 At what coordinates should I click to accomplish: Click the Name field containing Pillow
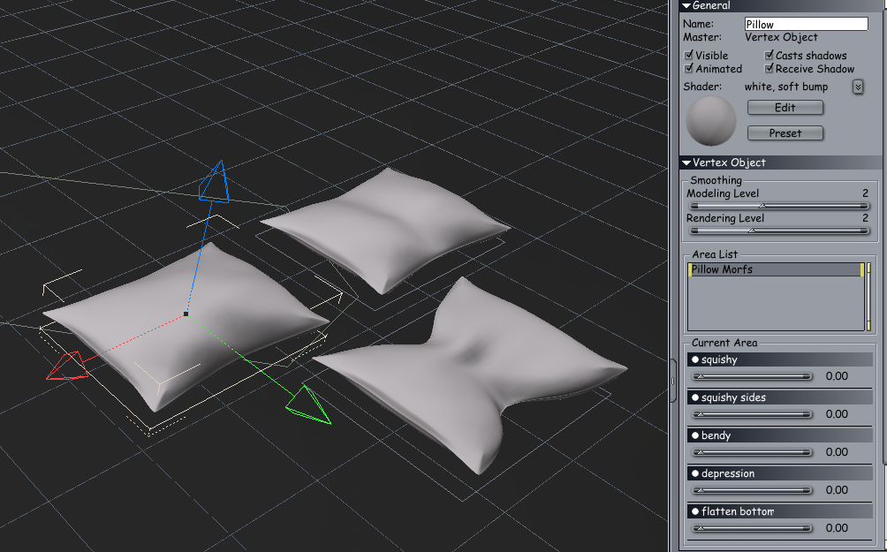tap(806, 24)
